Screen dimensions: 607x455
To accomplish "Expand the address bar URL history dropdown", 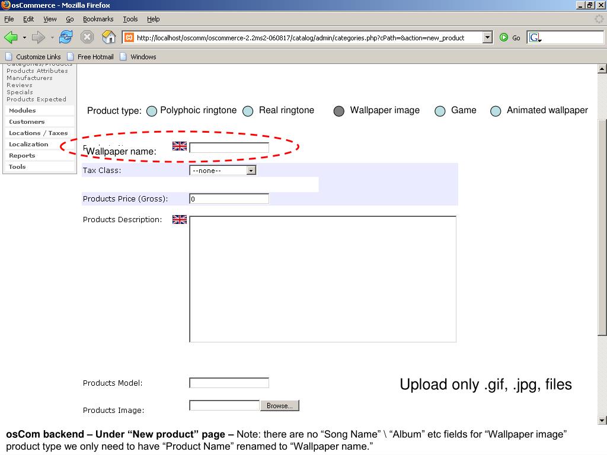I will (x=488, y=37).
